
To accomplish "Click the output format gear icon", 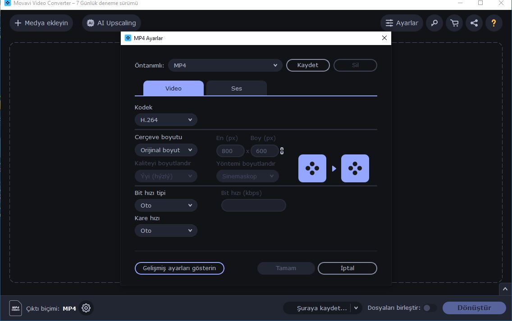I will click(x=86, y=308).
